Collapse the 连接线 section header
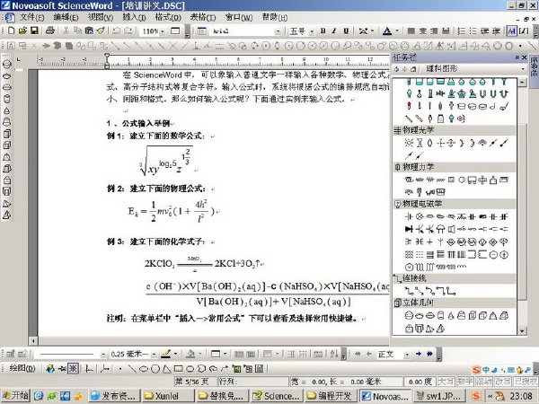The height and width of the screenshot is (404, 539). coord(454,278)
